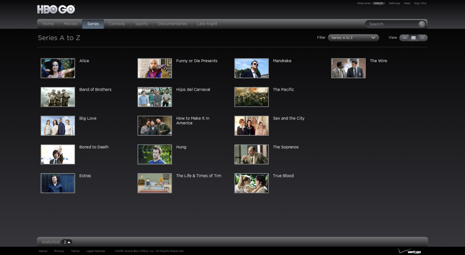Click the HBO GO logo
Image resolution: width=465 pixels, height=255 pixels.
pos(56,9)
